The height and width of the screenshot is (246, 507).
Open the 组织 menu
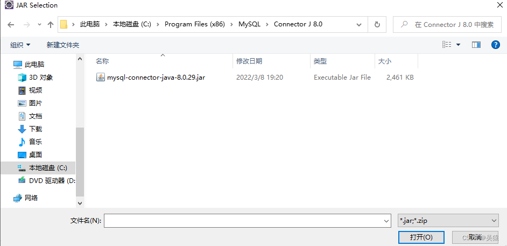click(x=20, y=45)
